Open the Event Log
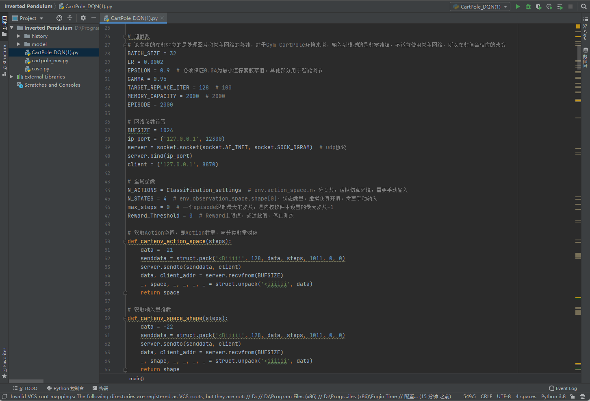The width and height of the screenshot is (590, 401). click(x=563, y=388)
